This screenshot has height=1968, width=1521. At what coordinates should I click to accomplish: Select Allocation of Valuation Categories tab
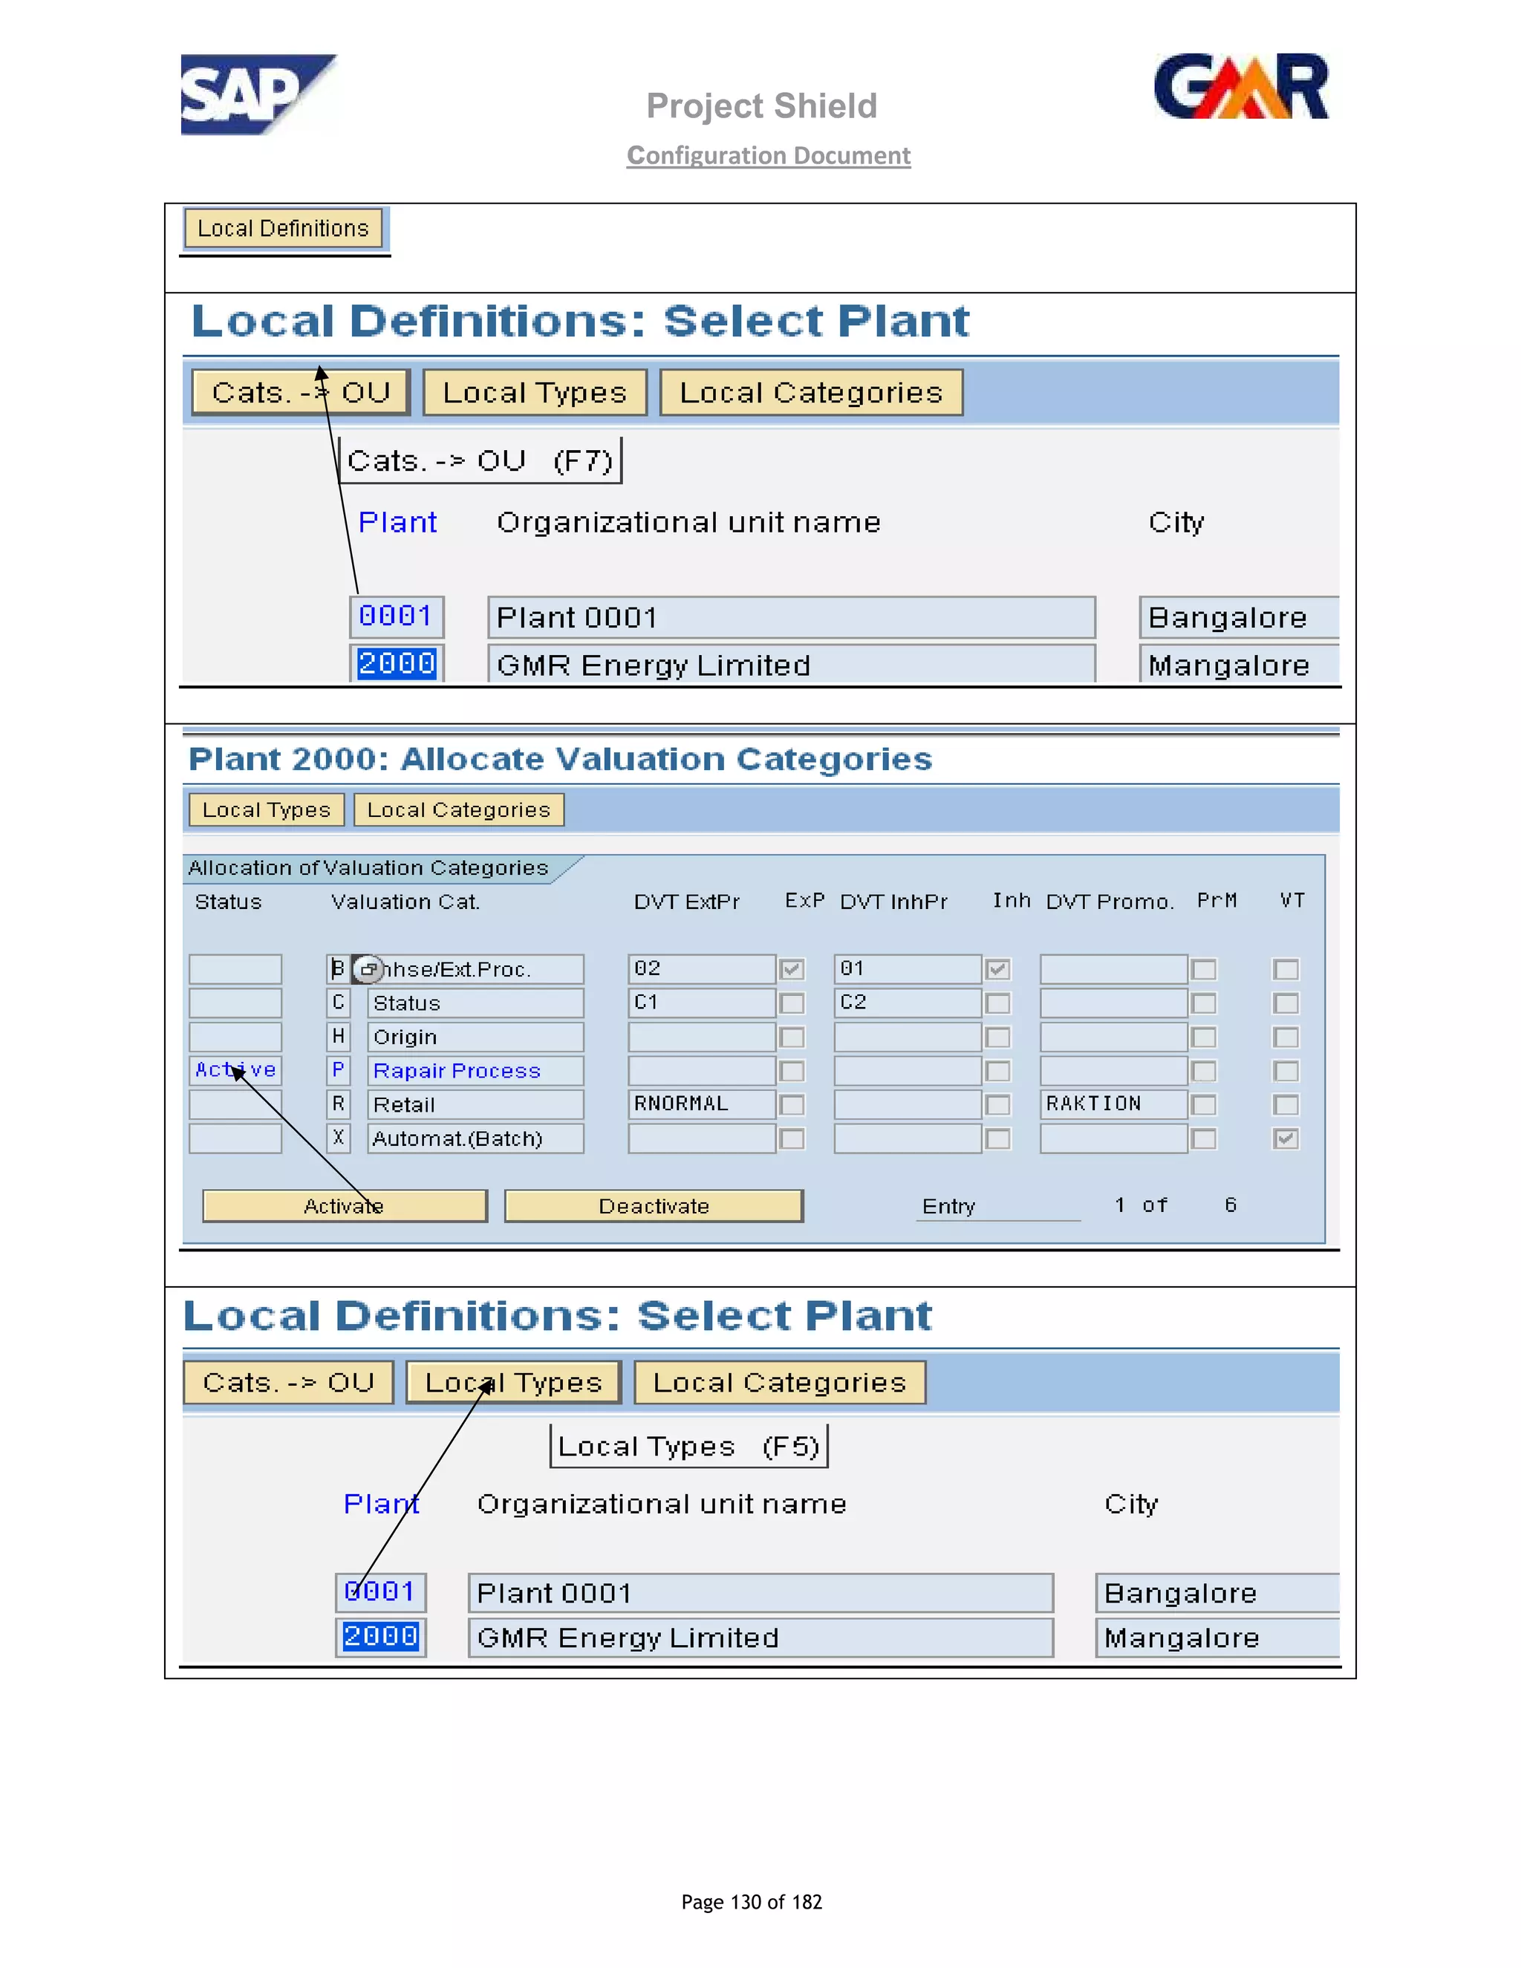point(369,867)
